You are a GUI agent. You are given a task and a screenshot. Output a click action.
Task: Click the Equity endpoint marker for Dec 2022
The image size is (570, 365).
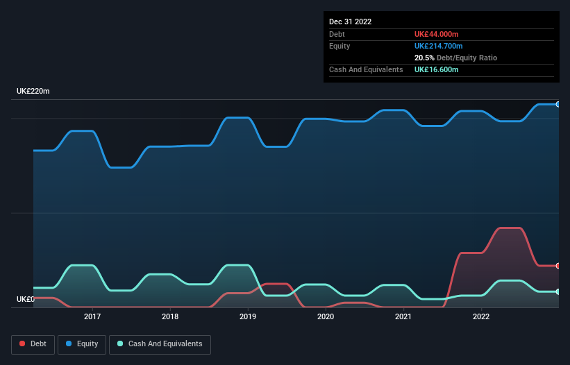click(558, 104)
